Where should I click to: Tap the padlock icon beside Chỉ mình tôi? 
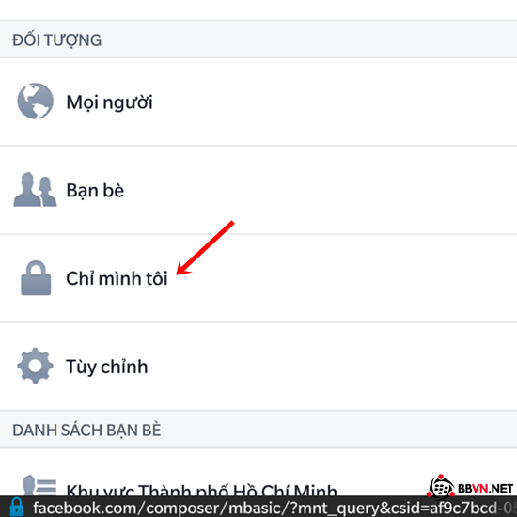pyautogui.click(x=36, y=278)
